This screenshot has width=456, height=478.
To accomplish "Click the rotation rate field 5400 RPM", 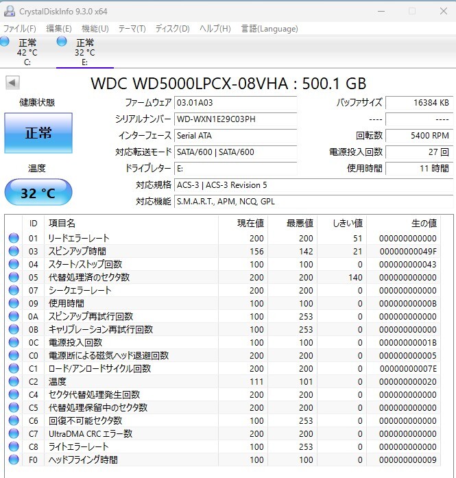I will 420,136.
